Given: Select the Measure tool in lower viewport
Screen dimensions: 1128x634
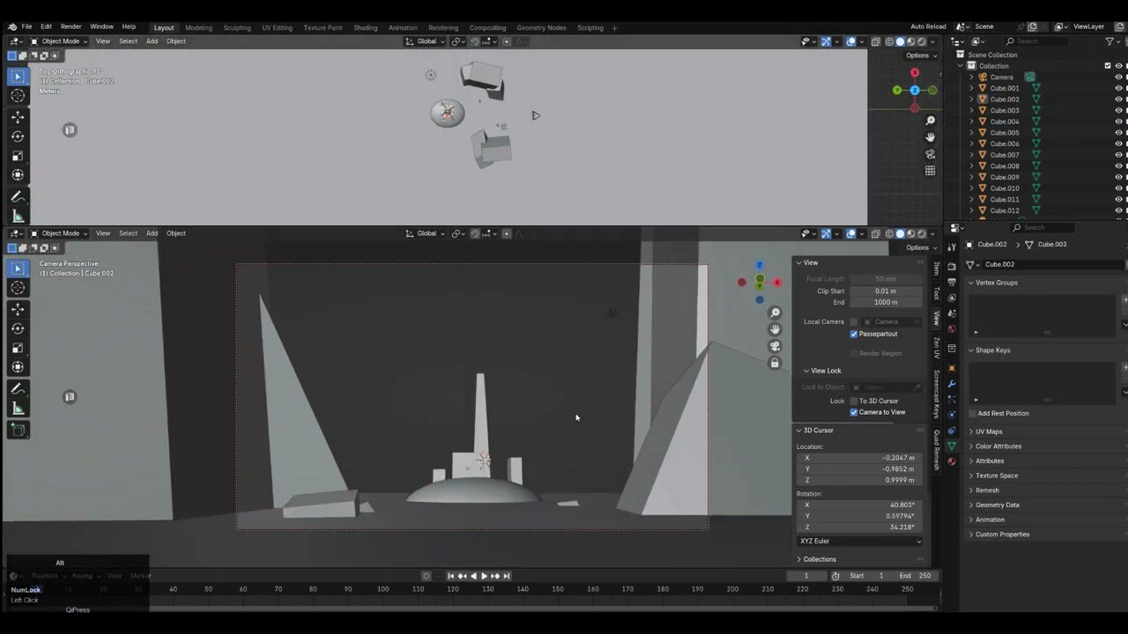Looking at the screenshot, I should [x=18, y=409].
